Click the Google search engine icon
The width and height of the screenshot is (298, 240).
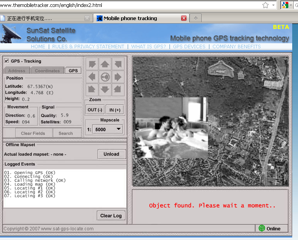[285, 5]
